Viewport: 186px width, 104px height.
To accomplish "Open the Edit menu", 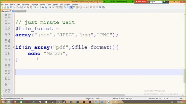I will (x=7, y=5).
